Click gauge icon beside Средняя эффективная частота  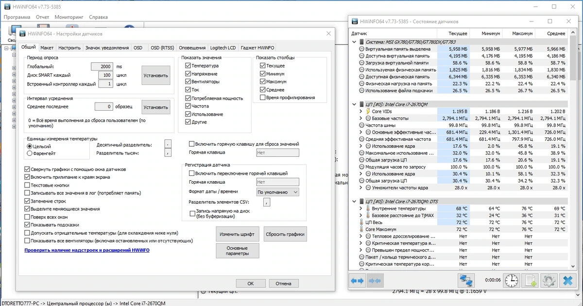click(361, 139)
